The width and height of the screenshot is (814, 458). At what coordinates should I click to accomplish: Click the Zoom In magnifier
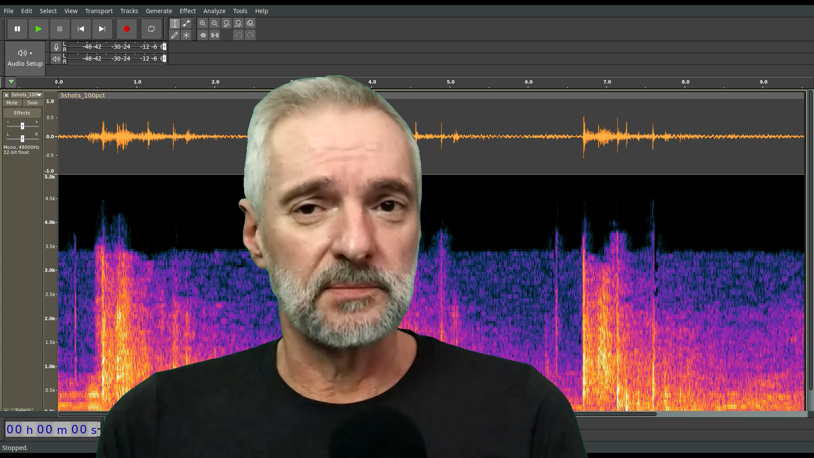203,23
